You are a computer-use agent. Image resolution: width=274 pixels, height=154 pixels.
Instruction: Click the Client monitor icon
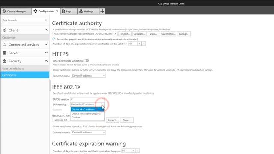coord(5,30)
